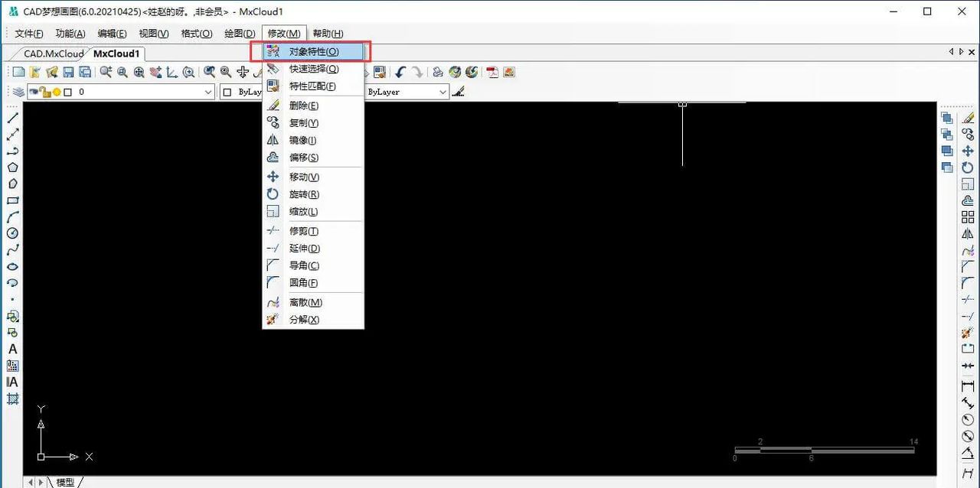The height and width of the screenshot is (488, 980).
Task: Open a new drawing with the New File icon
Action: (17, 71)
